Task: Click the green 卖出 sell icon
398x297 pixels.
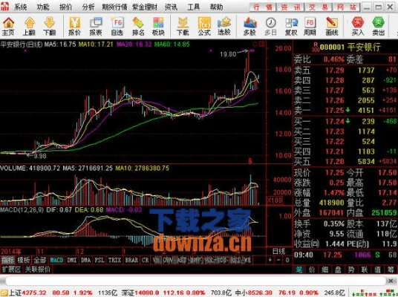Action: pos(378,27)
